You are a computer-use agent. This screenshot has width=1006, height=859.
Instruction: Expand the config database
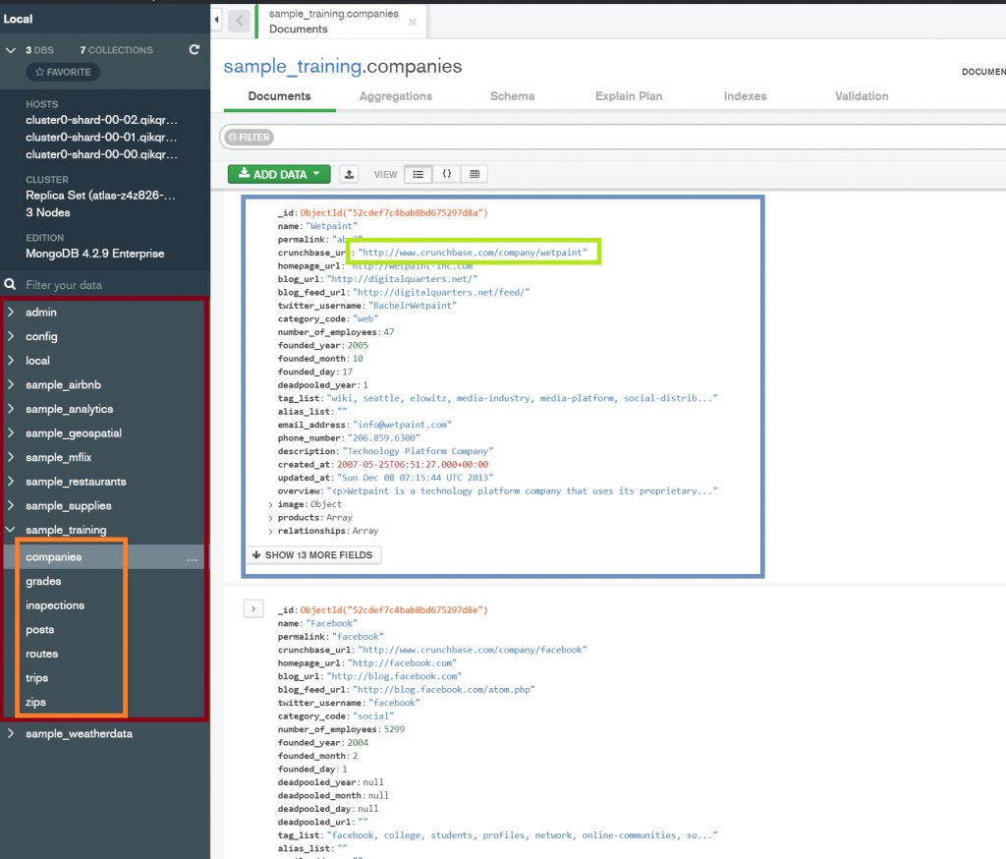coord(11,336)
